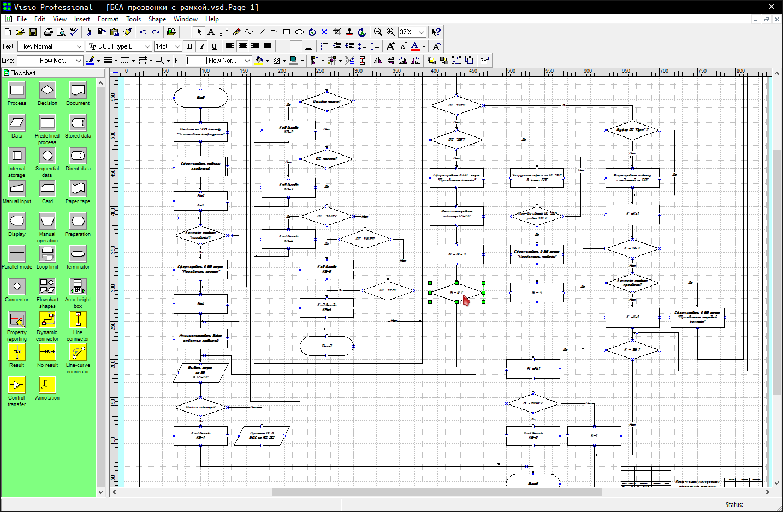This screenshot has width=783, height=512.
Task: Toggle Underline text formatting
Action: (x=214, y=46)
